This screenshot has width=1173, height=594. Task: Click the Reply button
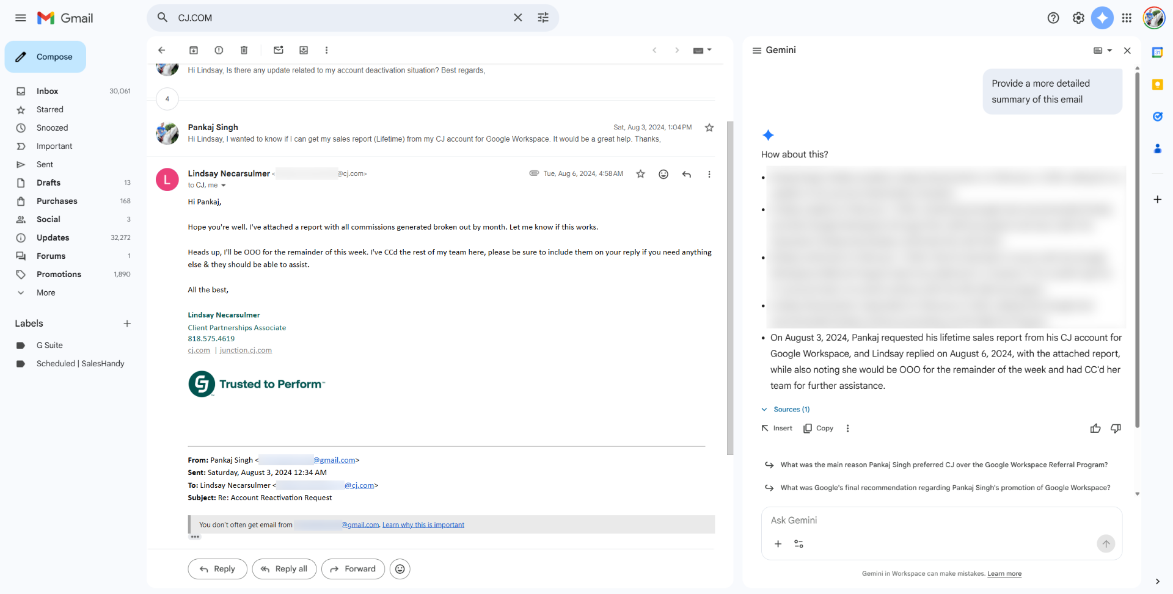(x=217, y=569)
